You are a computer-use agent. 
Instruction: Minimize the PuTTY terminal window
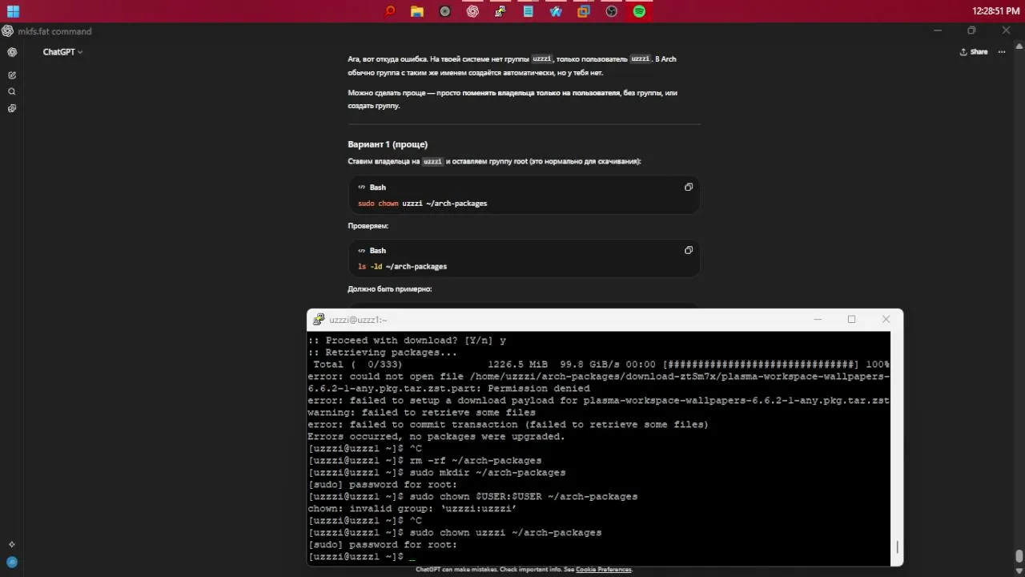point(818,319)
